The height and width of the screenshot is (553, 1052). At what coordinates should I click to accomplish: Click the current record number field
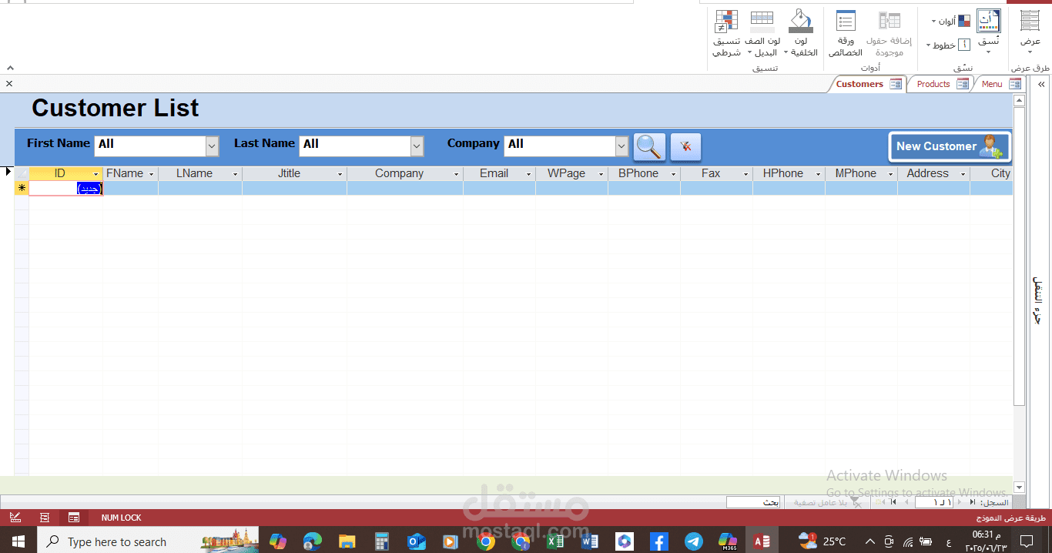[934, 502]
